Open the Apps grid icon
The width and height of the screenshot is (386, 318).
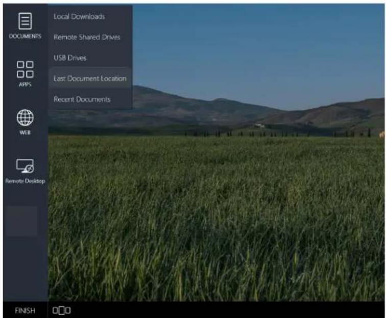[25, 69]
